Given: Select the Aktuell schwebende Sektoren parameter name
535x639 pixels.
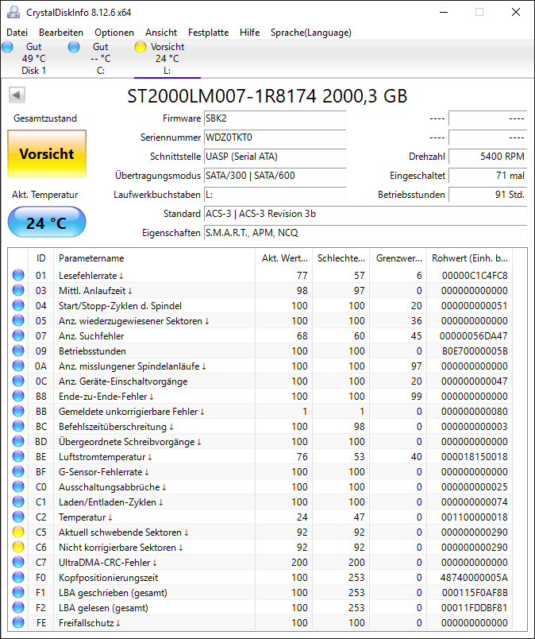Looking at the screenshot, I should (123, 532).
